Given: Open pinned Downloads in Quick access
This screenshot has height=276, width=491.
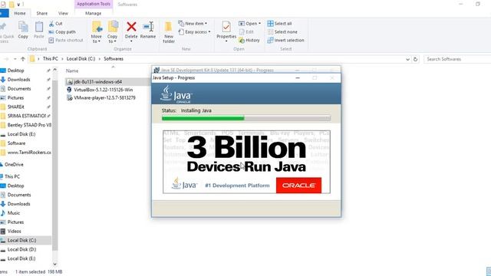Looking at the screenshot, I should [18, 80].
